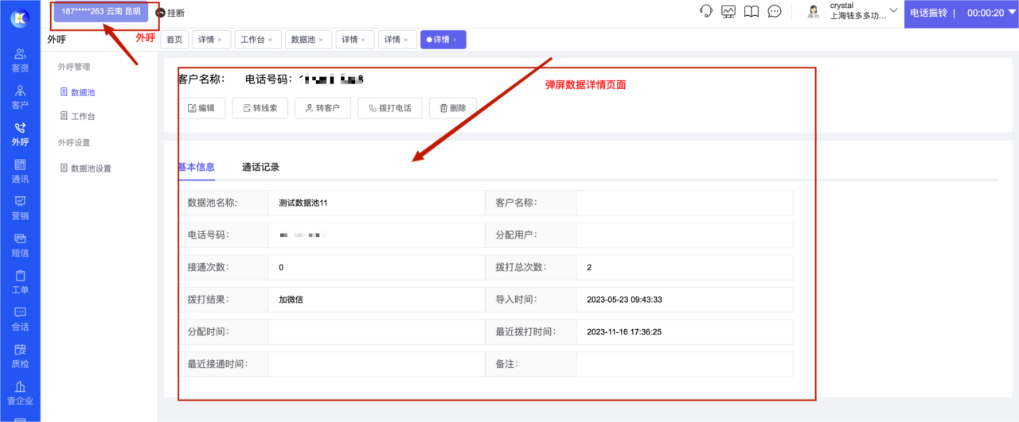Open 数据池 in the 外呼管理 menu
Screen dimensions: 1019x422
tap(78, 93)
